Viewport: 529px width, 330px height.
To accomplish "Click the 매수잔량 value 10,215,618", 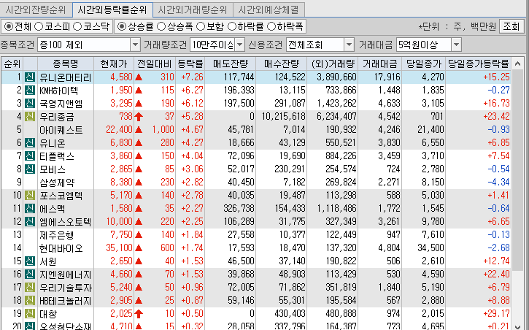I will [283, 117].
